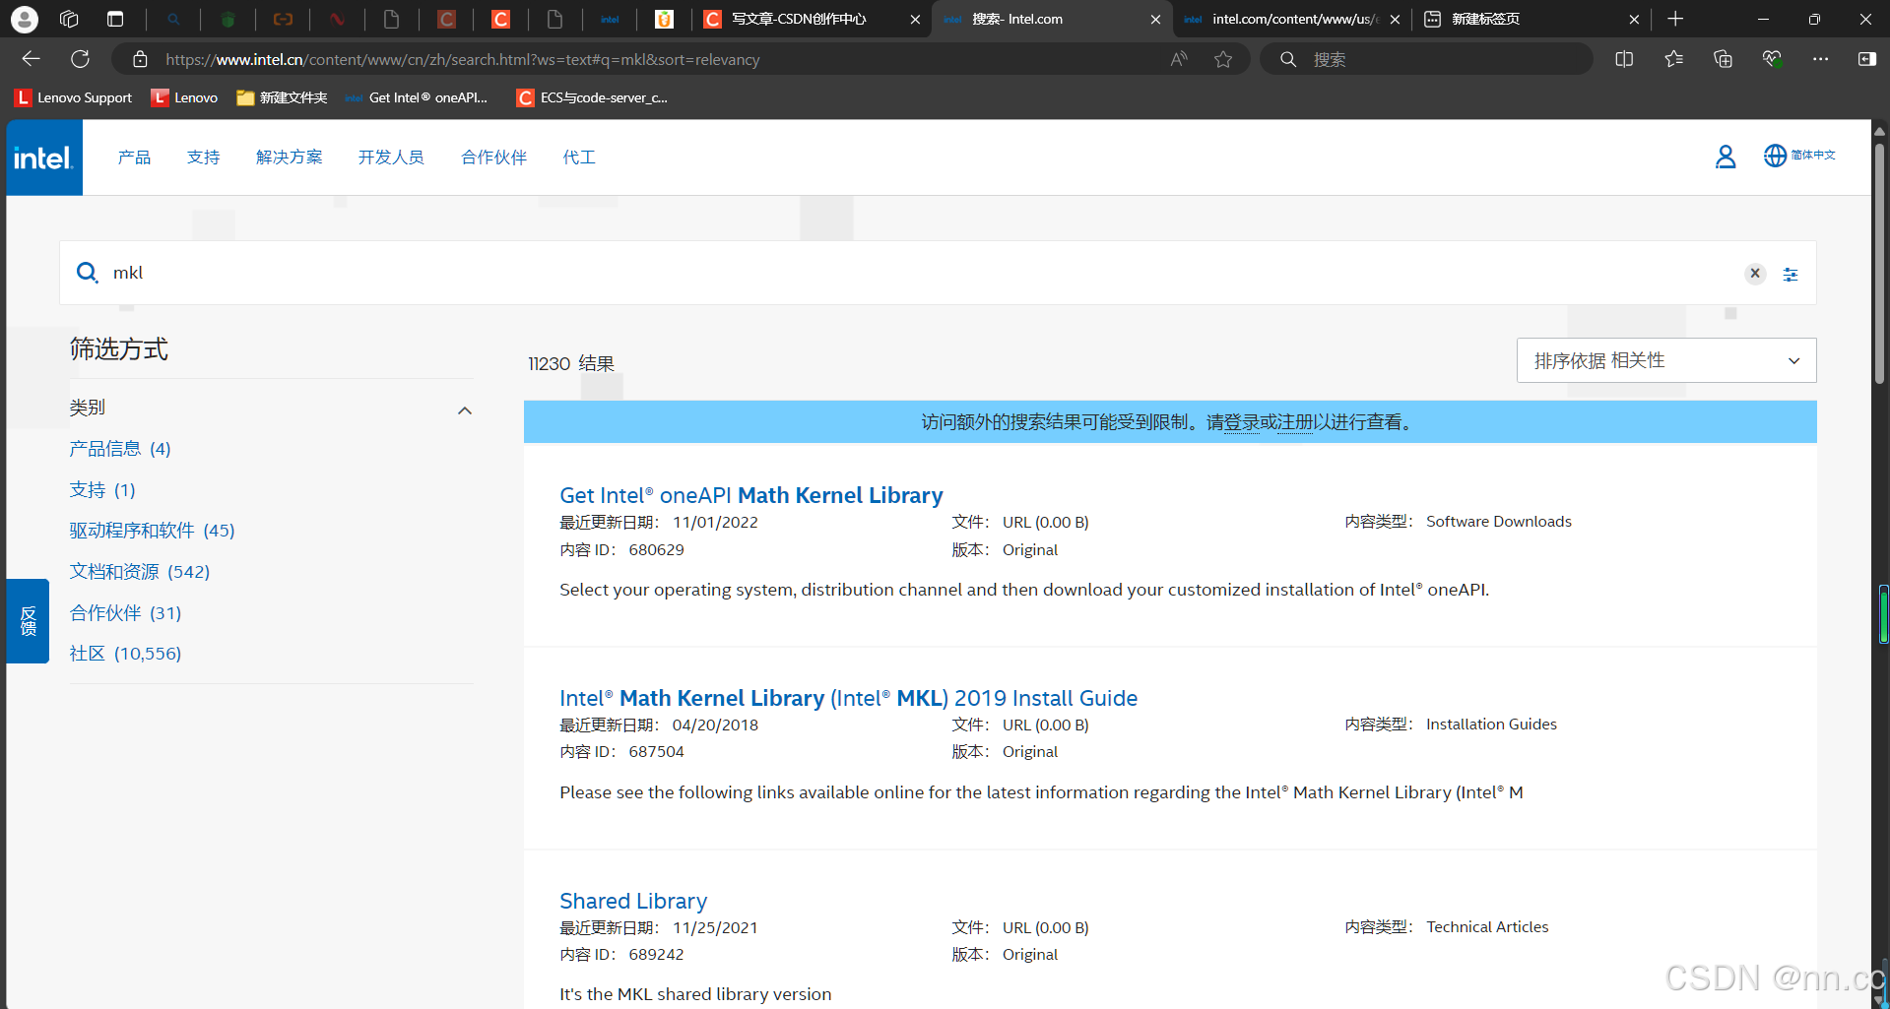Open favorites list icon in toolbar

[1673, 59]
